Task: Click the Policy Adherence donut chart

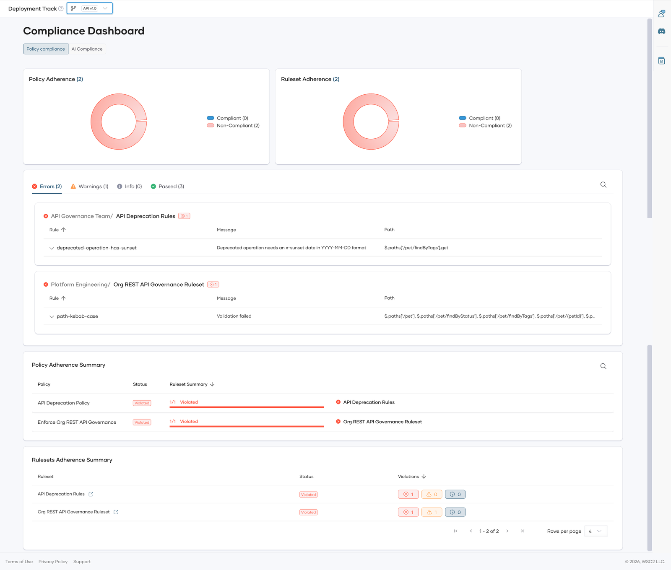Action: pos(119,122)
